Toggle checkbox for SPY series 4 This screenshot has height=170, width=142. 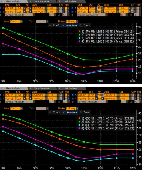[x=72, y=12]
